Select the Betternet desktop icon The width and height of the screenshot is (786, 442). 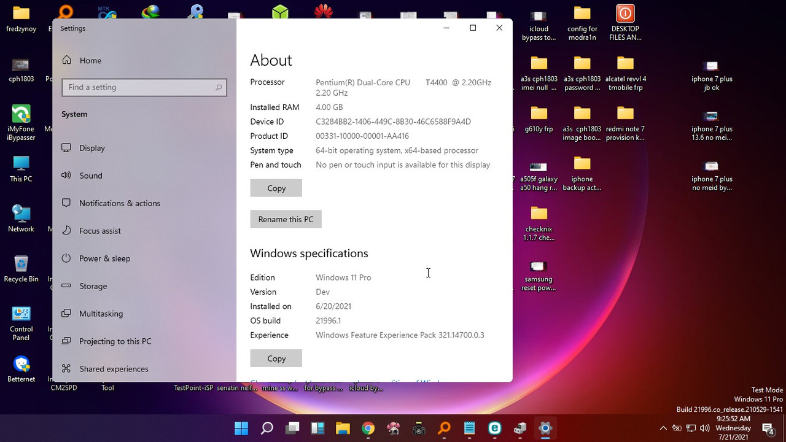tap(21, 369)
